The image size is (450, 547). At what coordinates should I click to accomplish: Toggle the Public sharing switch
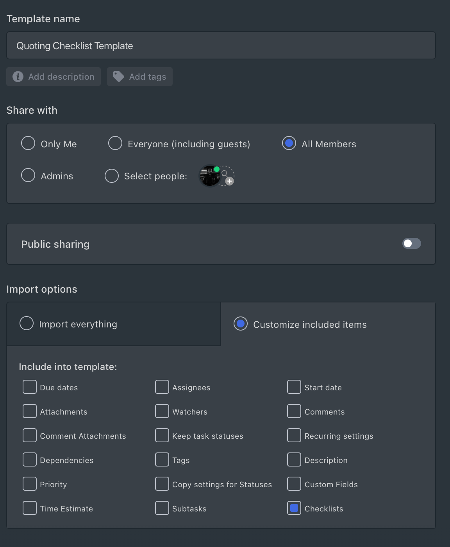click(x=411, y=244)
